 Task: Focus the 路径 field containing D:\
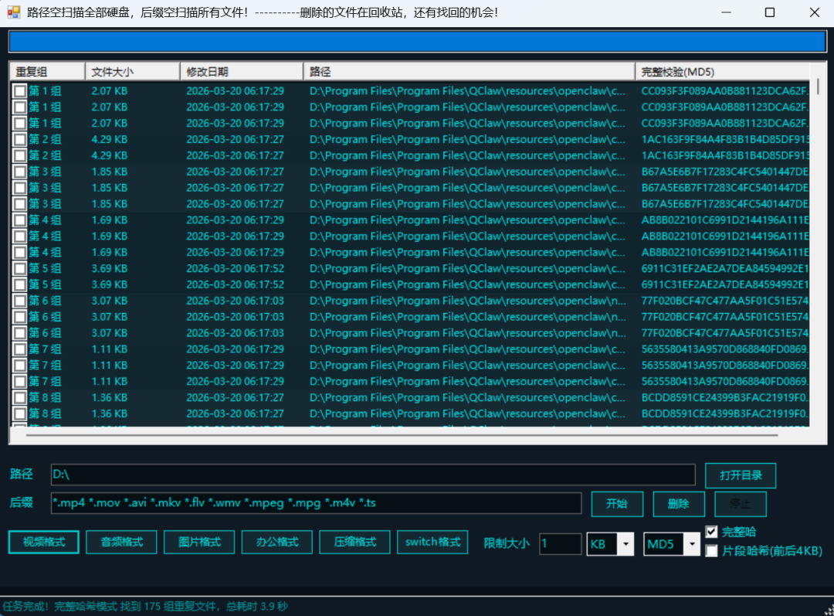click(373, 475)
